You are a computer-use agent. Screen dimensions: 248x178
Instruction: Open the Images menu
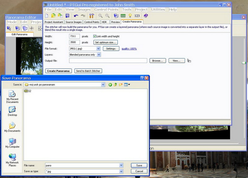(x=84, y=10)
